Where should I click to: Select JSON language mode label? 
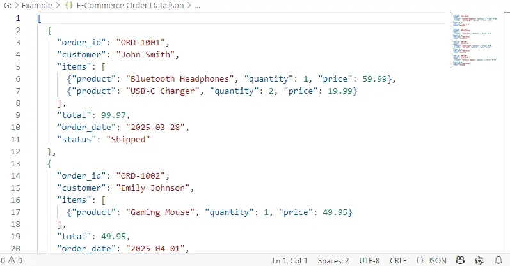point(437,261)
